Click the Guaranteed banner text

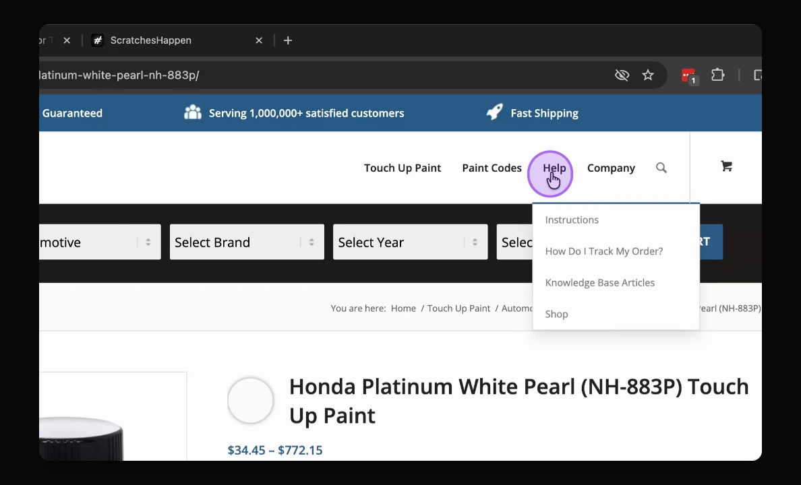[x=72, y=113]
